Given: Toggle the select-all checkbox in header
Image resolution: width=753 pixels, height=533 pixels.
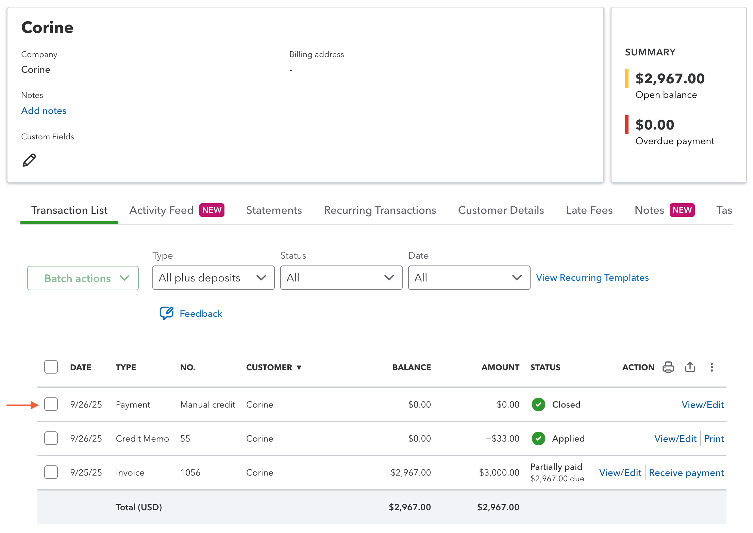Looking at the screenshot, I should click(51, 367).
